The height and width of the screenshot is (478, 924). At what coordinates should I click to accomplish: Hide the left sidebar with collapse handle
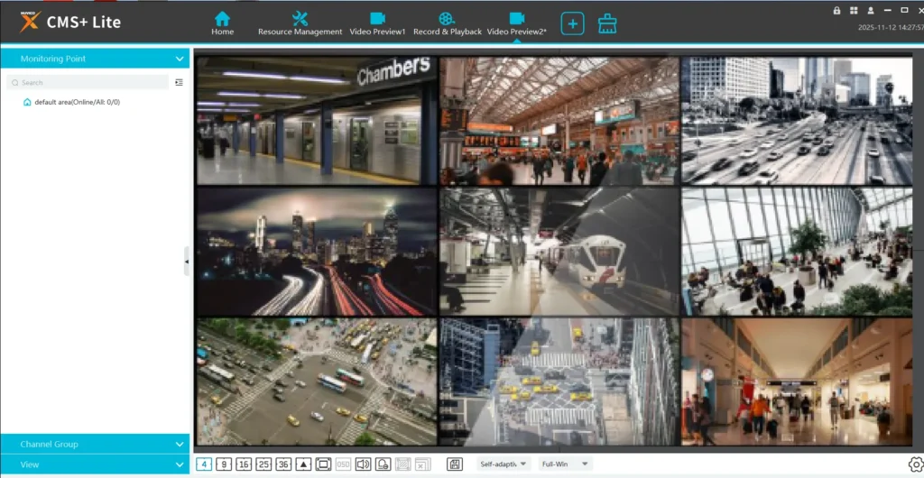[x=187, y=262]
